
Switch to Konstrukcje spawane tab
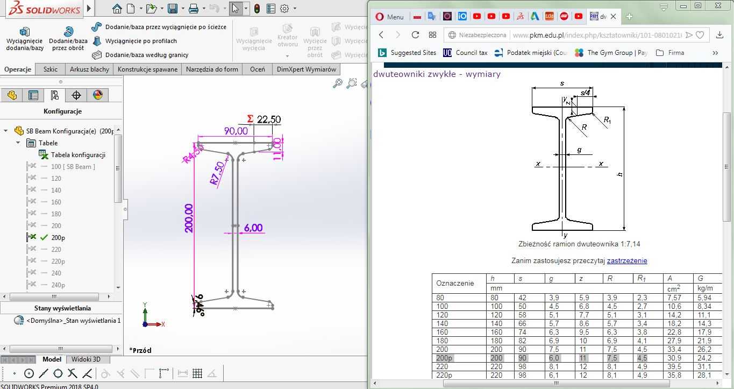(x=147, y=69)
